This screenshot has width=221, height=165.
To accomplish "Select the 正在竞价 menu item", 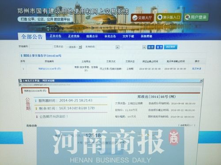I will (x=74, y=36).
